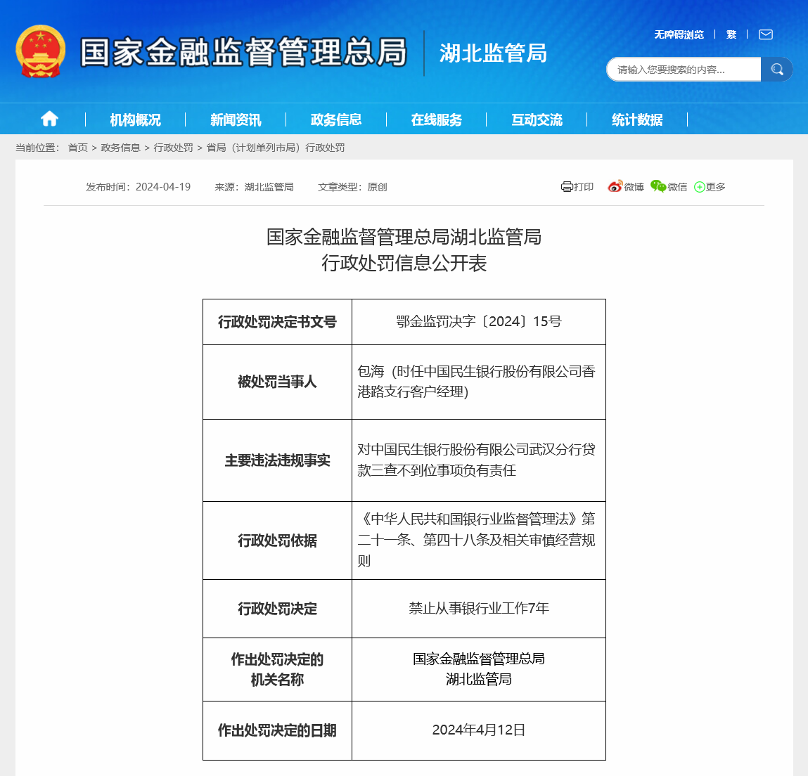Click the 主要违法违规事实 row header
This screenshot has width=808, height=776.
pos(277,460)
